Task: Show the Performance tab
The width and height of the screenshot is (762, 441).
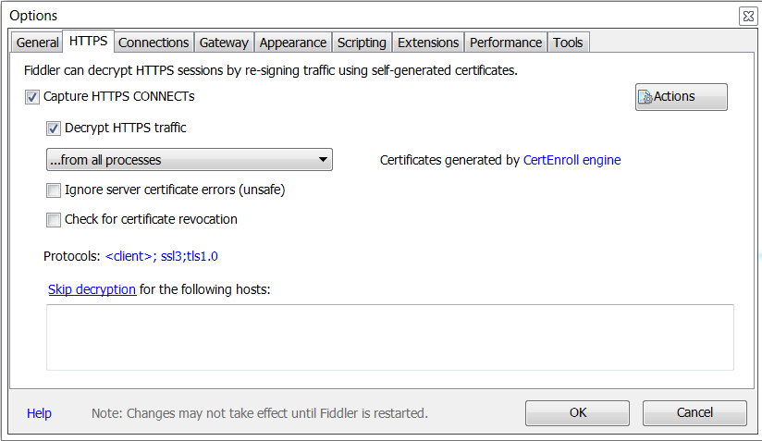Action: [x=506, y=43]
